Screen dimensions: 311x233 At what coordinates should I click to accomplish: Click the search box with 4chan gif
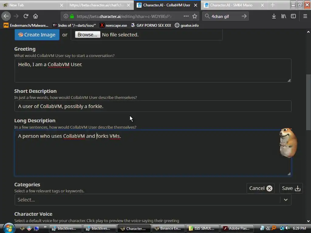[225, 16]
